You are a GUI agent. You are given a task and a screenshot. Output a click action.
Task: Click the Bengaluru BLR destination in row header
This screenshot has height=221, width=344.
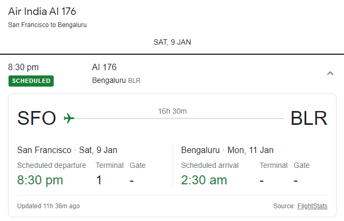point(116,81)
